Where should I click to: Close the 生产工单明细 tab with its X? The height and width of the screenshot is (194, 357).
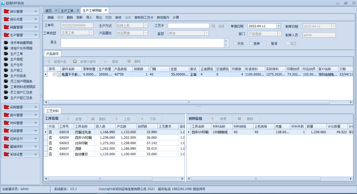click(106, 10)
